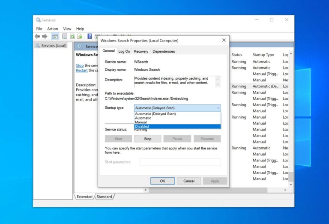Click the WSearch service name value
Viewport: 329px width, 224px height.
click(141, 62)
